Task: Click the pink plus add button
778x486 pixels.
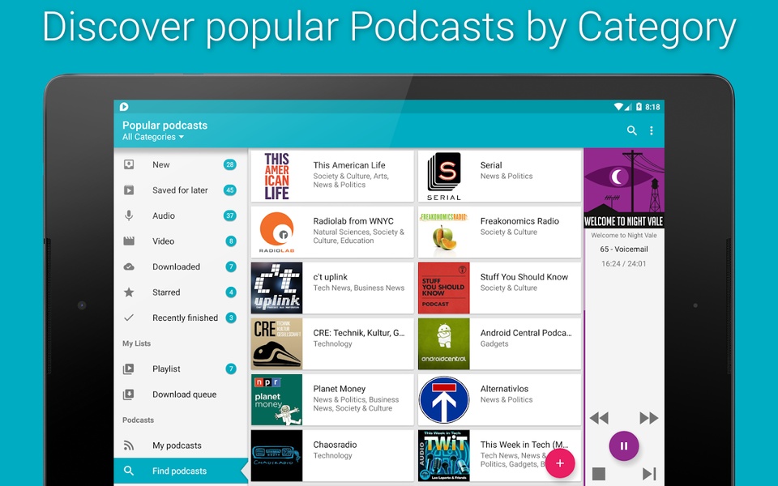Action: pos(560,463)
